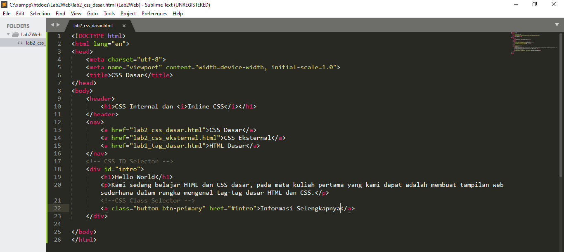
Task: Click line number 1 in the gutter
Action: click(59, 36)
